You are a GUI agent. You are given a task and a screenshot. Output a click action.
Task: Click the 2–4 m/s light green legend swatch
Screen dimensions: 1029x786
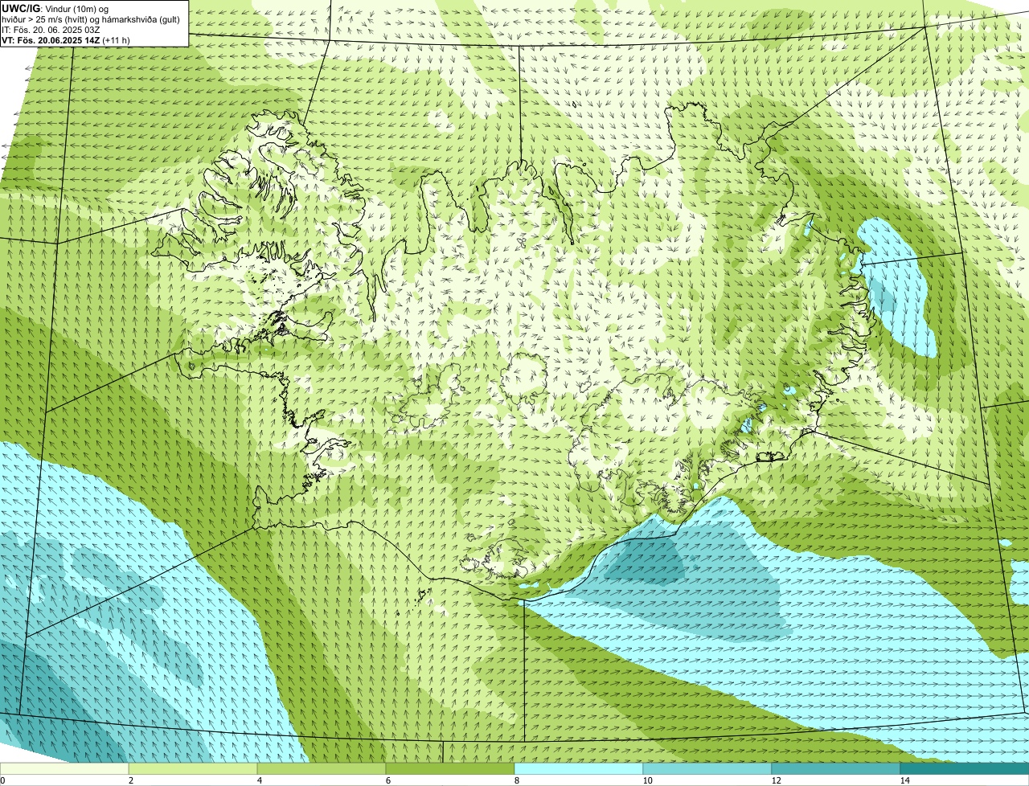pos(193,768)
